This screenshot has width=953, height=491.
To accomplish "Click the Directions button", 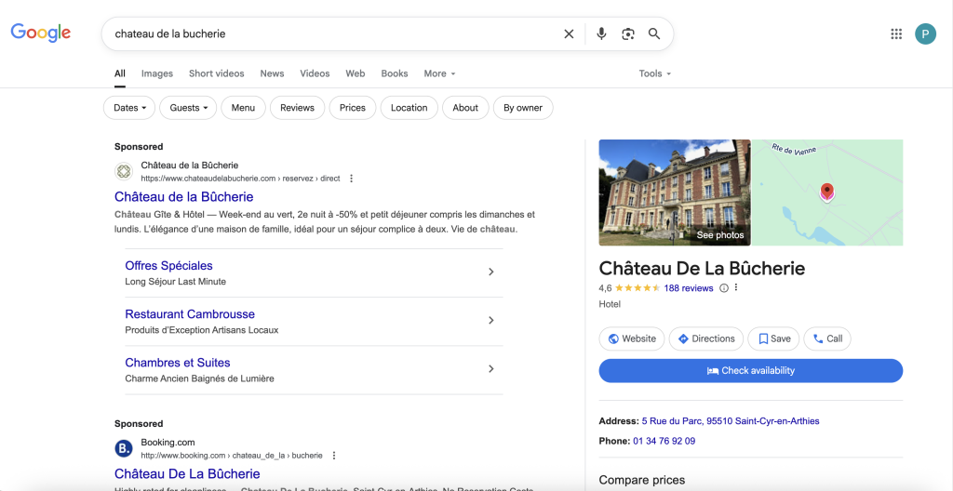I will point(706,338).
